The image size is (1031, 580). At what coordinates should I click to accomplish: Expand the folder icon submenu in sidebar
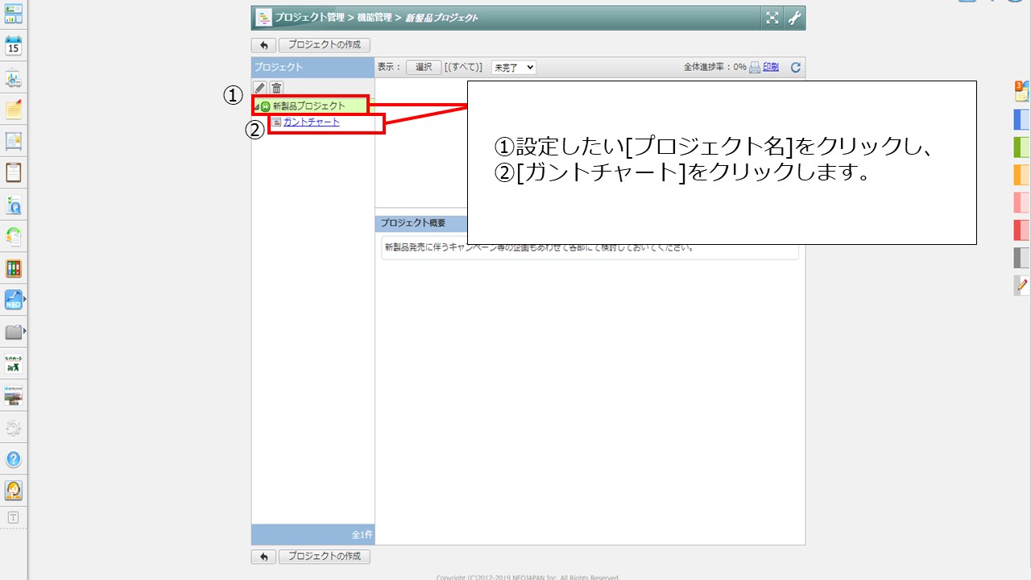tap(24, 331)
